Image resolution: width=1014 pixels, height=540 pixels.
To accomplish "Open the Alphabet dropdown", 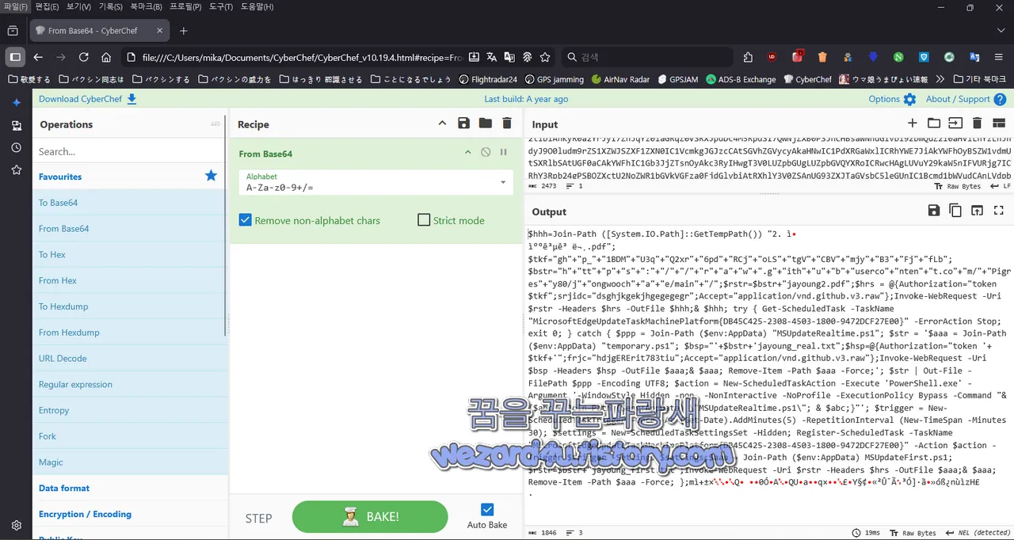I will point(375,183).
